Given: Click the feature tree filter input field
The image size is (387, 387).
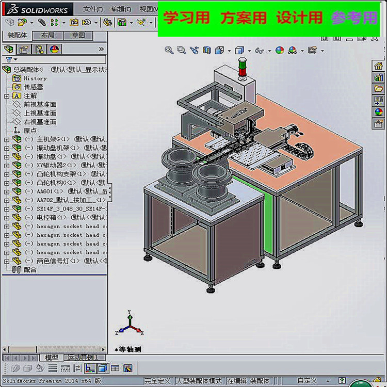Looking at the screenshot, I should pos(62,59).
